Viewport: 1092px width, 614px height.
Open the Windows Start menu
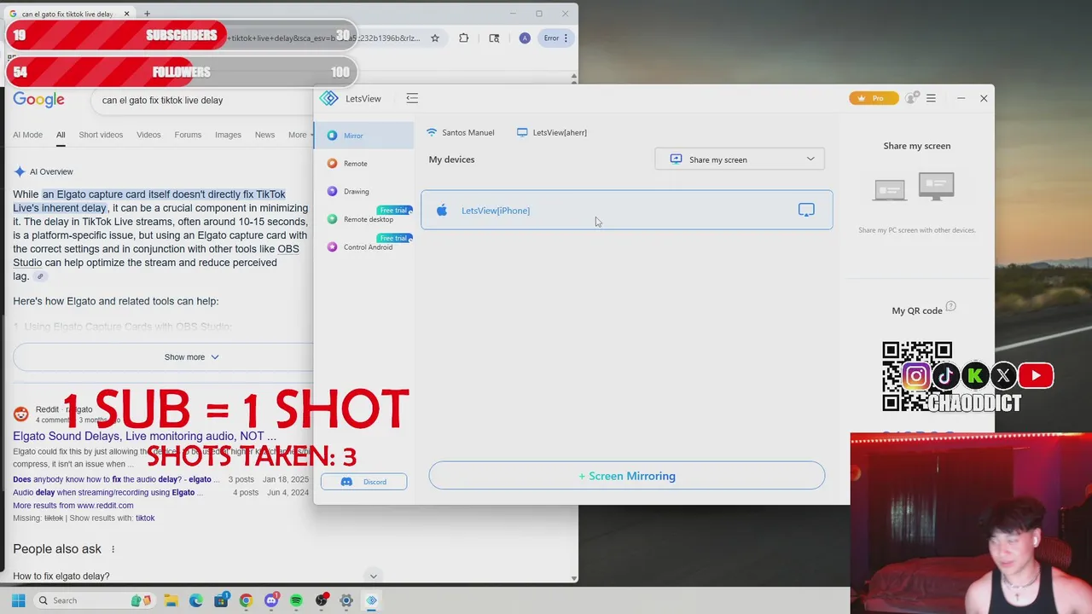pyautogui.click(x=18, y=600)
